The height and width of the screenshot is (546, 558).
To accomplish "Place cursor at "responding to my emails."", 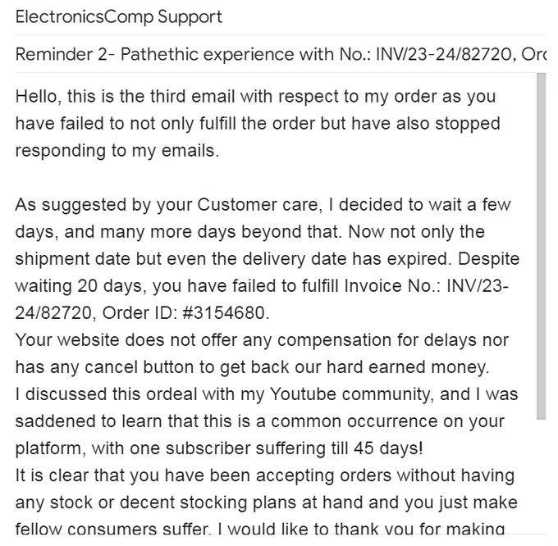I will tap(117, 151).
